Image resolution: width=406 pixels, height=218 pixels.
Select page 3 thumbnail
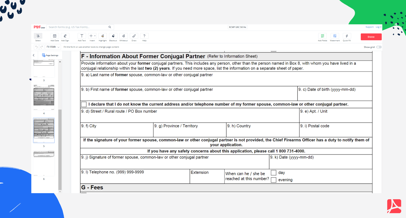click(44, 68)
